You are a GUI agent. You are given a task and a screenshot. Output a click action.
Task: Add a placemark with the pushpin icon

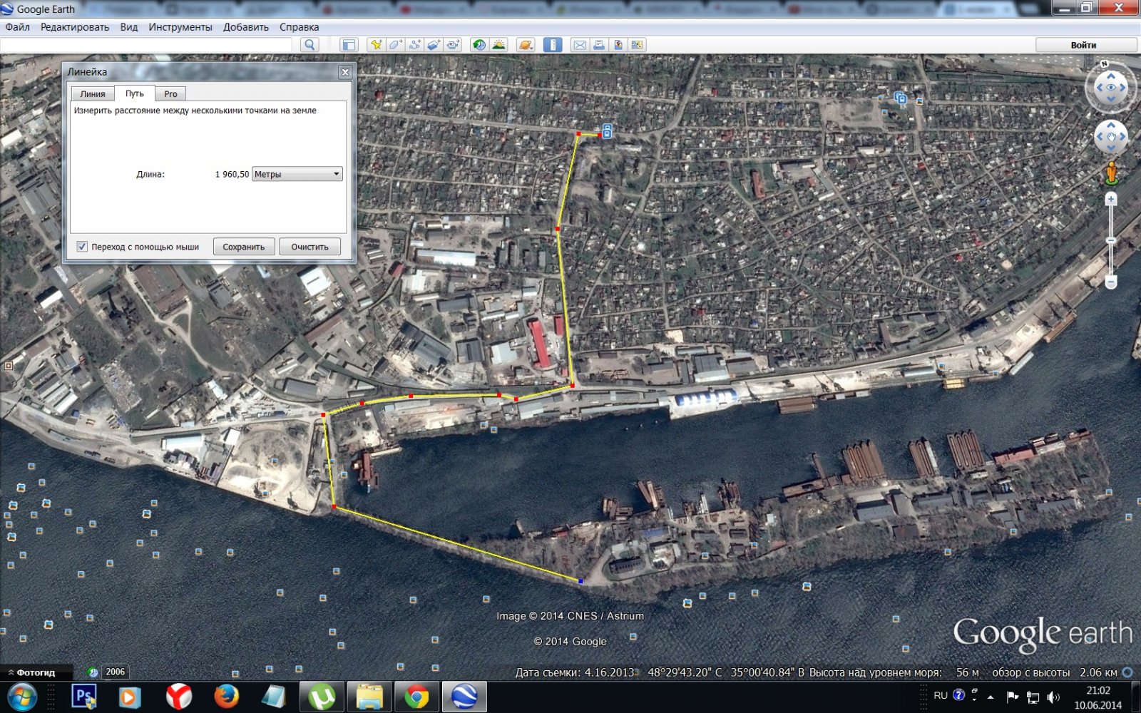[x=376, y=44]
